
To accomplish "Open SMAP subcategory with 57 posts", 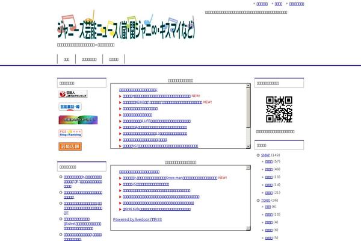I will pyautogui.click(x=269, y=161).
